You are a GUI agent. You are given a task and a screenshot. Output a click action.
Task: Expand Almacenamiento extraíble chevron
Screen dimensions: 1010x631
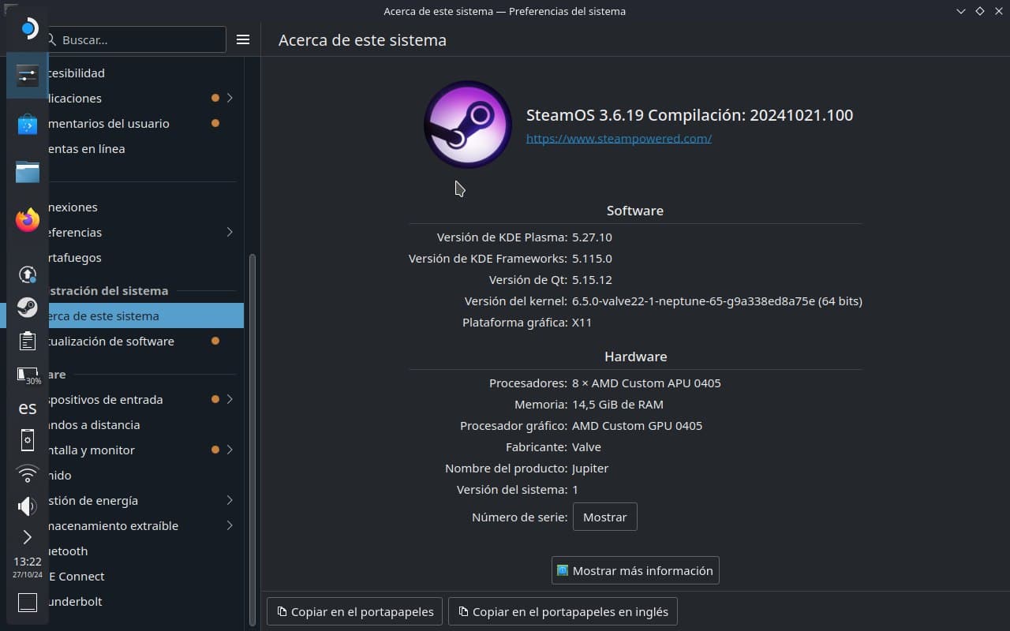pyautogui.click(x=230, y=525)
